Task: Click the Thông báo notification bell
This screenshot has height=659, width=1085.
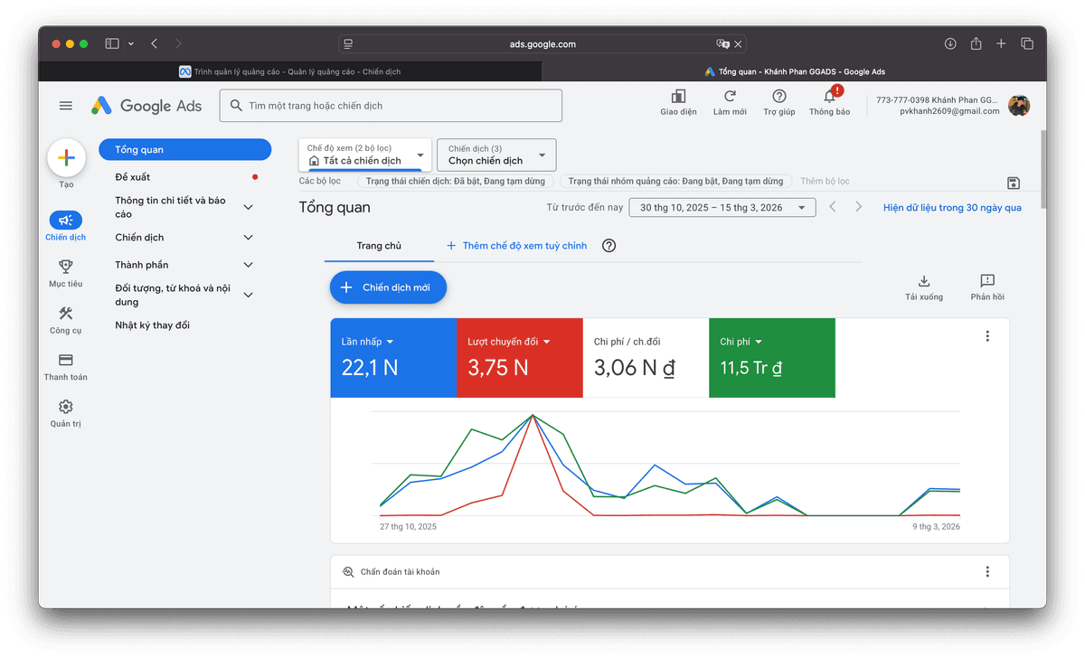Action: [x=828, y=98]
